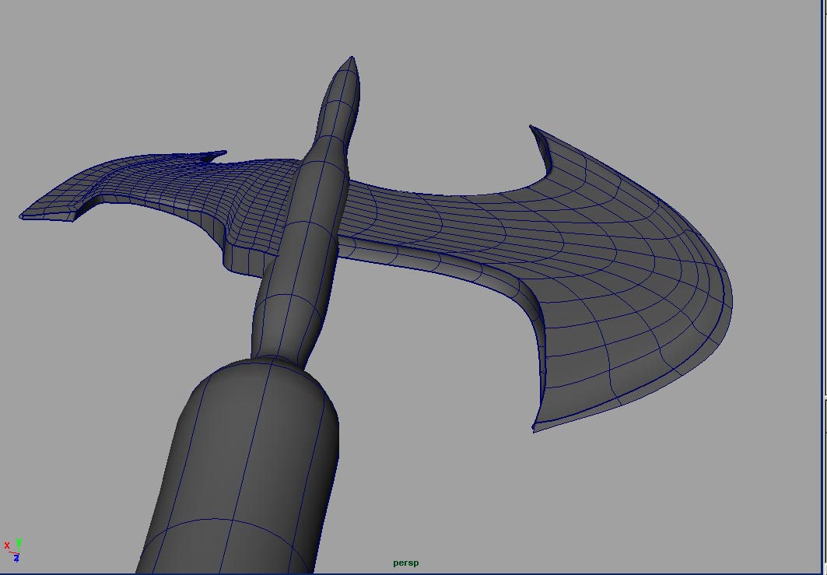Click the lower pointed tip of right blade
The height and width of the screenshot is (575, 827).
coord(534,428)
